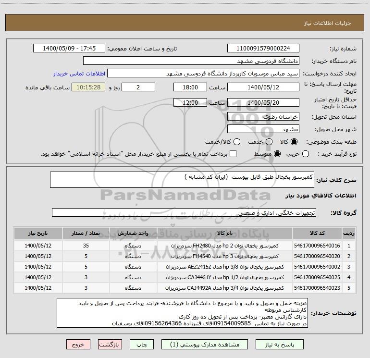Click the 'توضیحات خریدار' label

coord(333,313)
